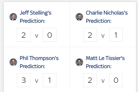Click the 'v' separator in Phil Thompson's prediction
This screenshot has width=138, height=92.
(37, 81)
